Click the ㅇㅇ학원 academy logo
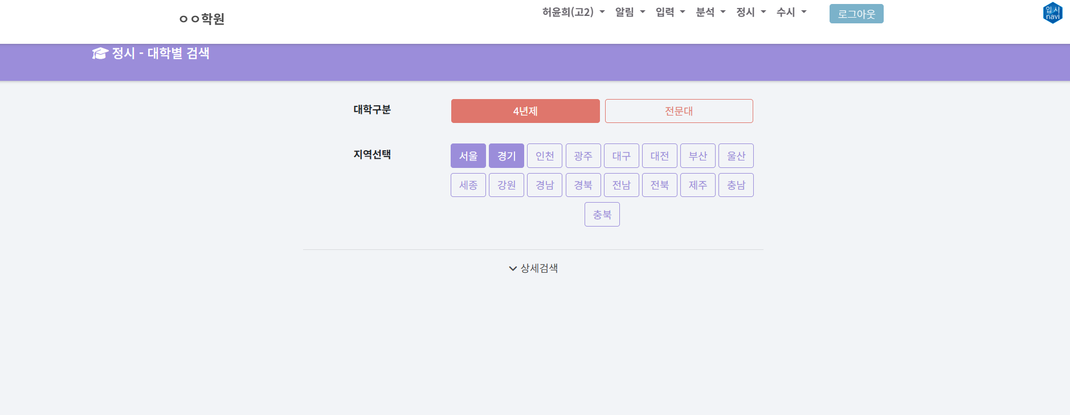 coord(202,19)
